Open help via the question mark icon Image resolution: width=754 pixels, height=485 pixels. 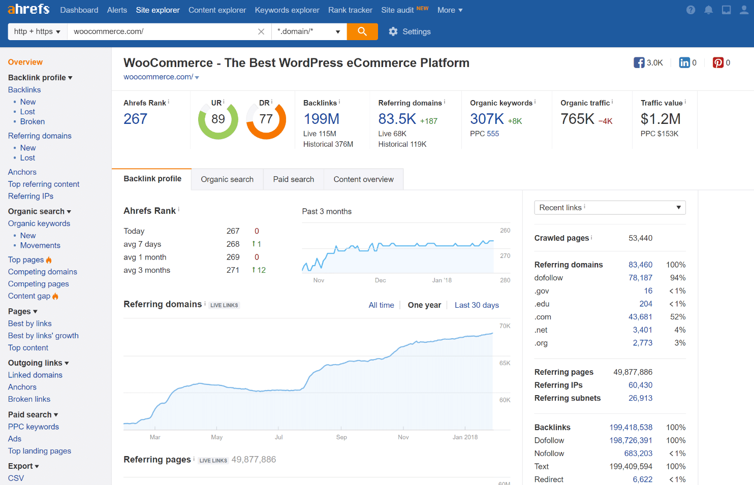point(690,10)
